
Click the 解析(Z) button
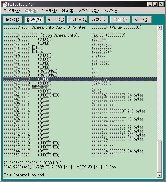(34, 20)
